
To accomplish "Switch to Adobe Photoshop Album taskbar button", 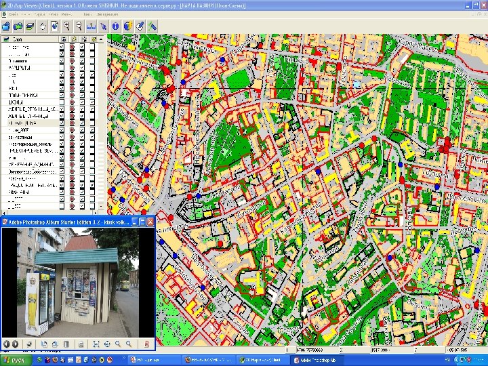I will 317,360.
